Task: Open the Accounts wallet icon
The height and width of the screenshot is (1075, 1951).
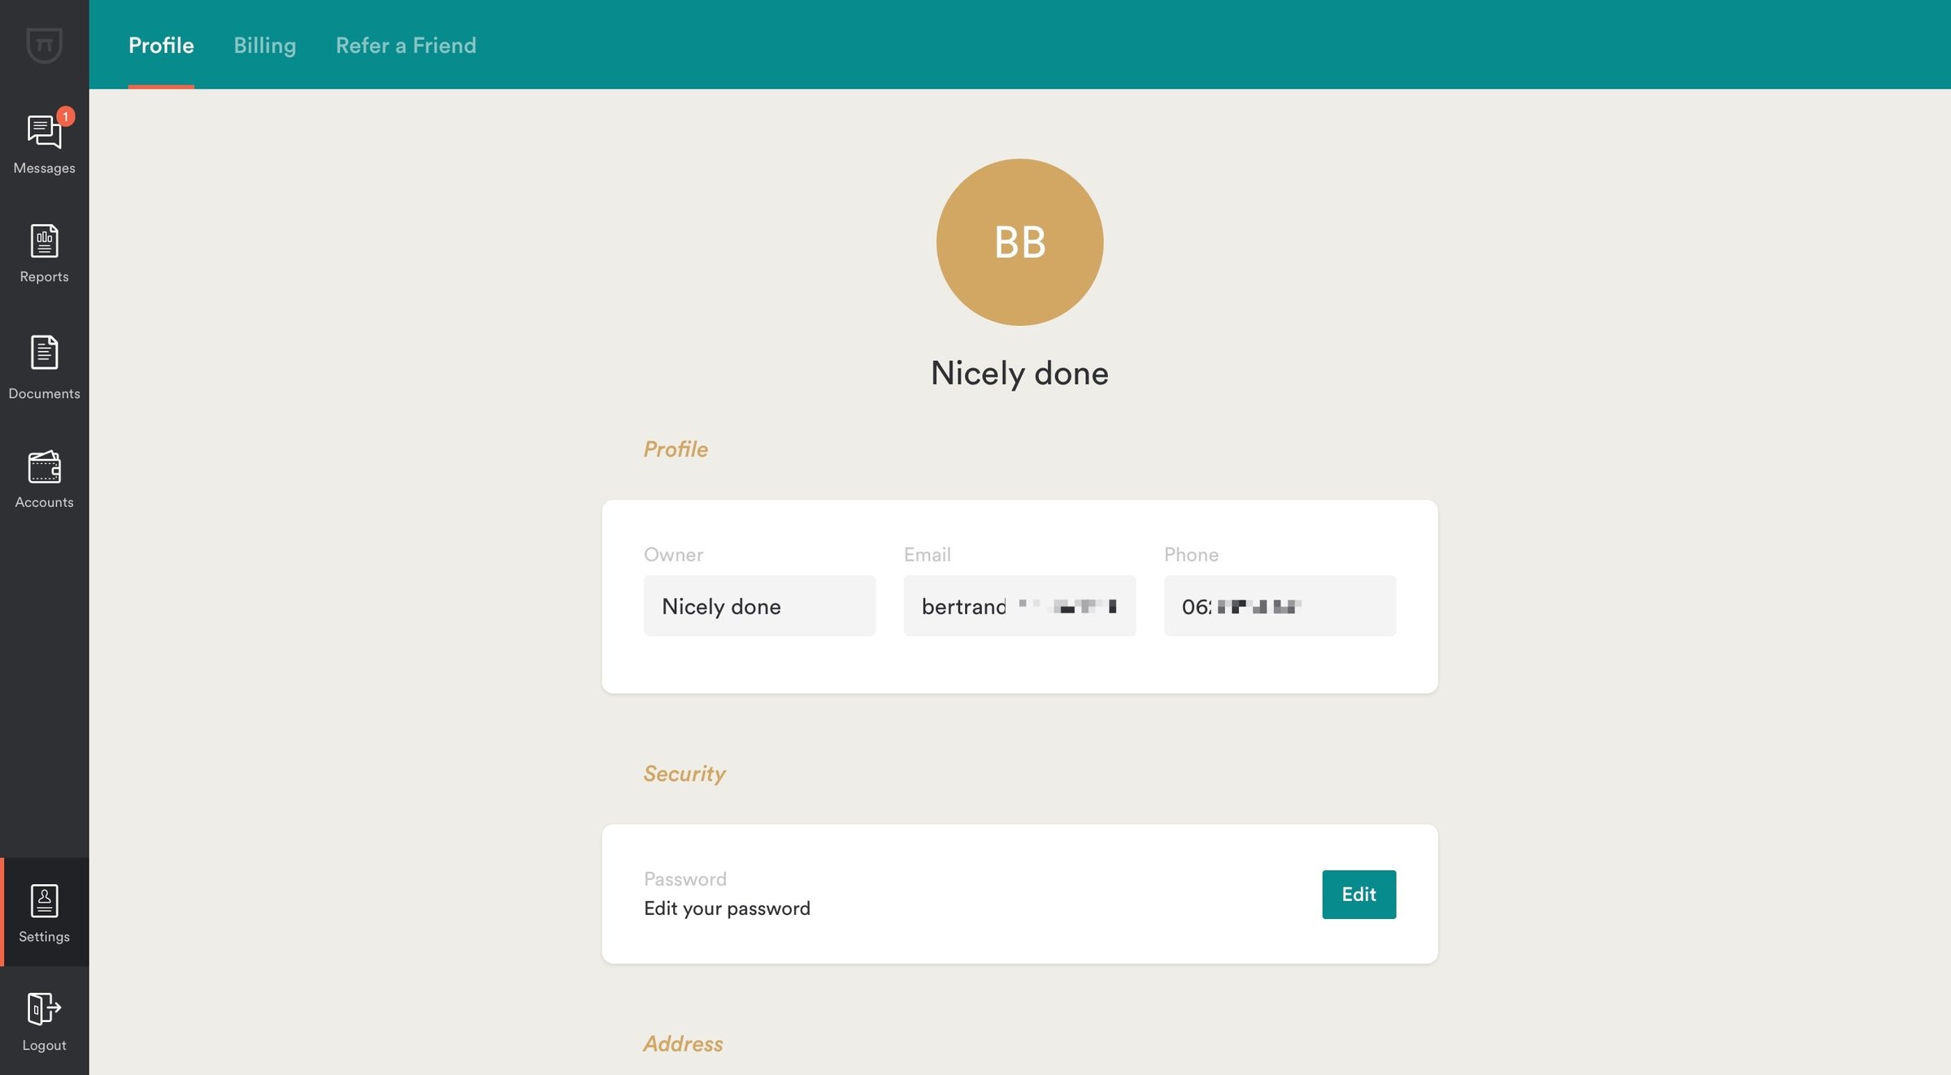Action: (x=44, y=466)
